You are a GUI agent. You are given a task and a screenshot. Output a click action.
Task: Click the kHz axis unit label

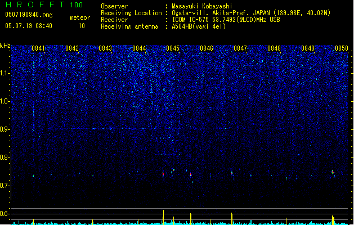click(x=5, y=46)
